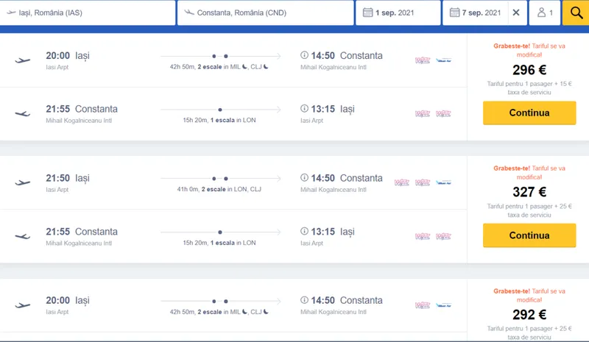
Task: Click the 41h 0m, 2 escale stopover details
Action: [220, 188]
